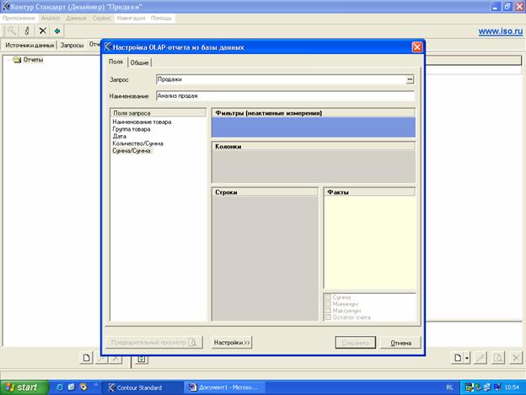Open the Запрос ellipsis selector button
Image resolution: width=526 pixels, height=395 pixels.
point(410,79)
